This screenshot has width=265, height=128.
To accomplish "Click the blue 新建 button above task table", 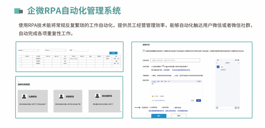I will (114, 53).
